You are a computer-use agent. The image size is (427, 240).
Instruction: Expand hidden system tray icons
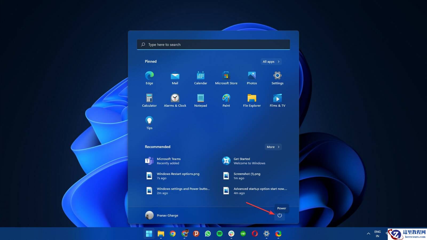coord(368,234)
